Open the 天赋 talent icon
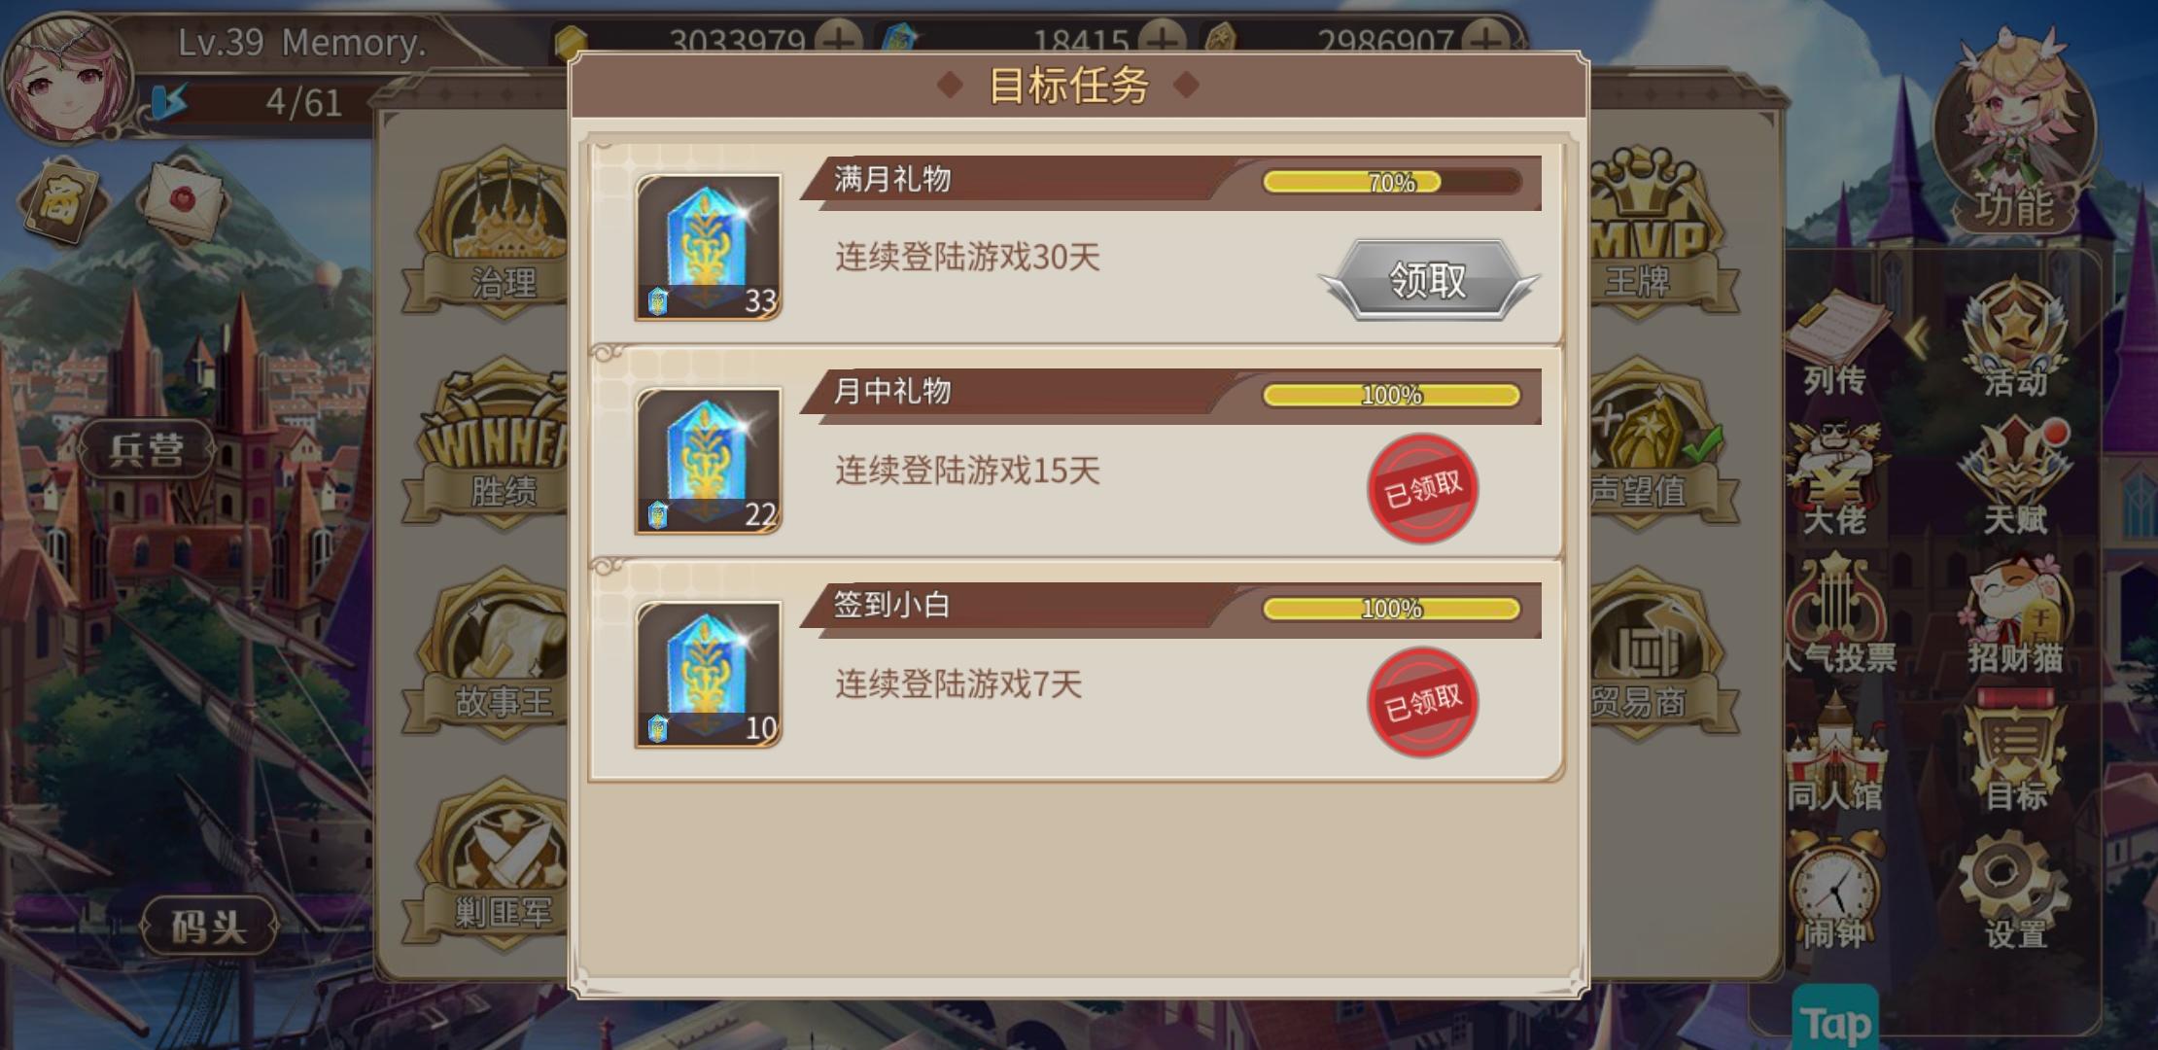This screenshot has width=2158, height=1050. 2015,476
